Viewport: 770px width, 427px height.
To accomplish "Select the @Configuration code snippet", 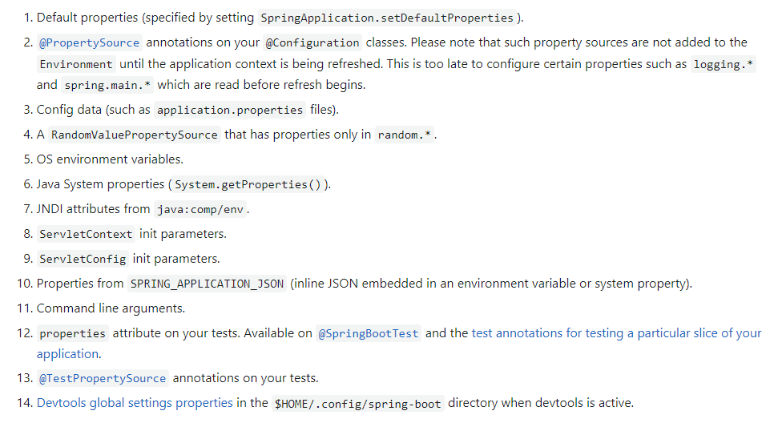I will (x=312, y=43).
